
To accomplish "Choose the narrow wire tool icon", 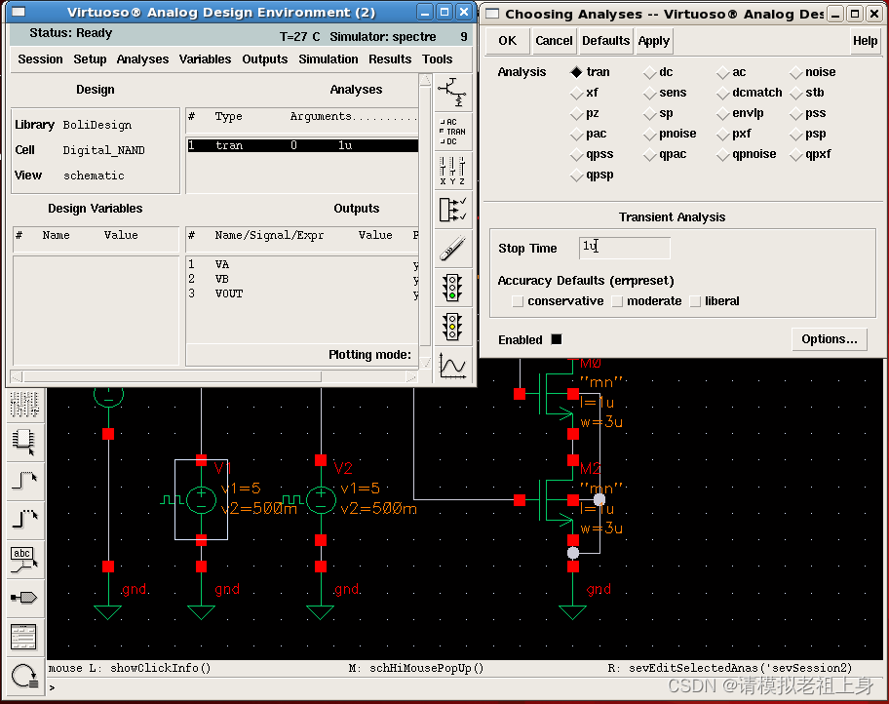I will click(23, 481).
